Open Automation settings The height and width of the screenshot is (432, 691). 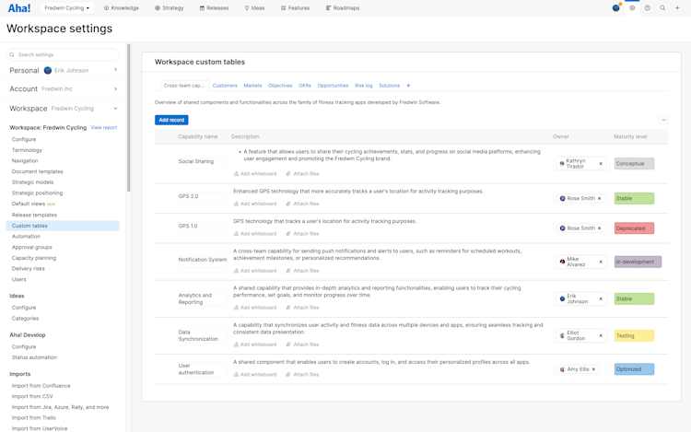26,237
